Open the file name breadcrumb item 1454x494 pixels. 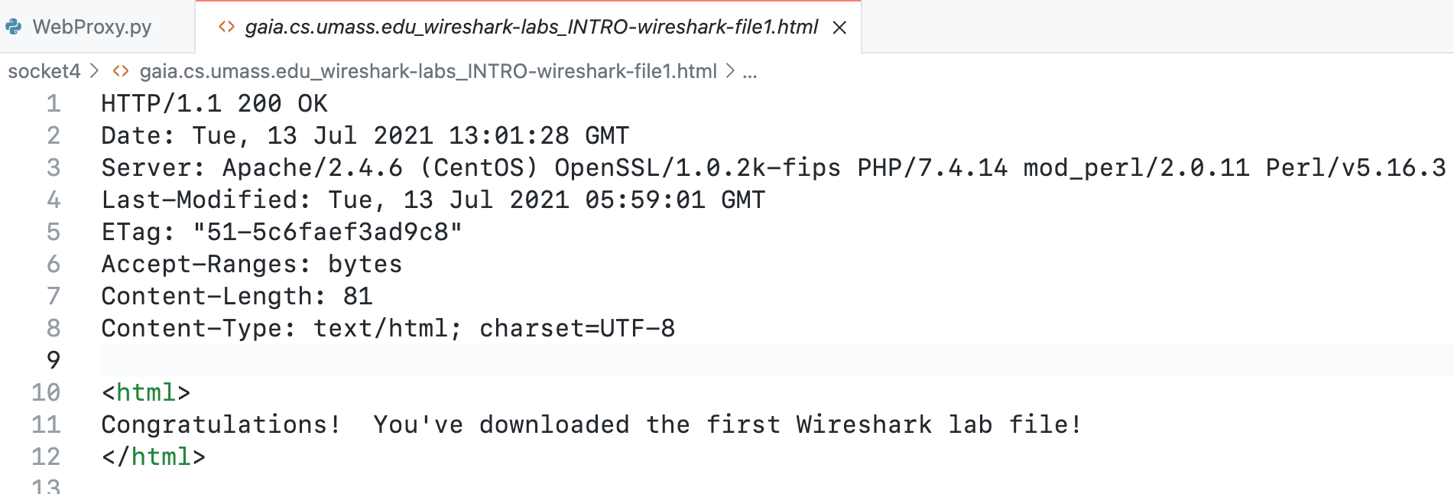[428, 71]
